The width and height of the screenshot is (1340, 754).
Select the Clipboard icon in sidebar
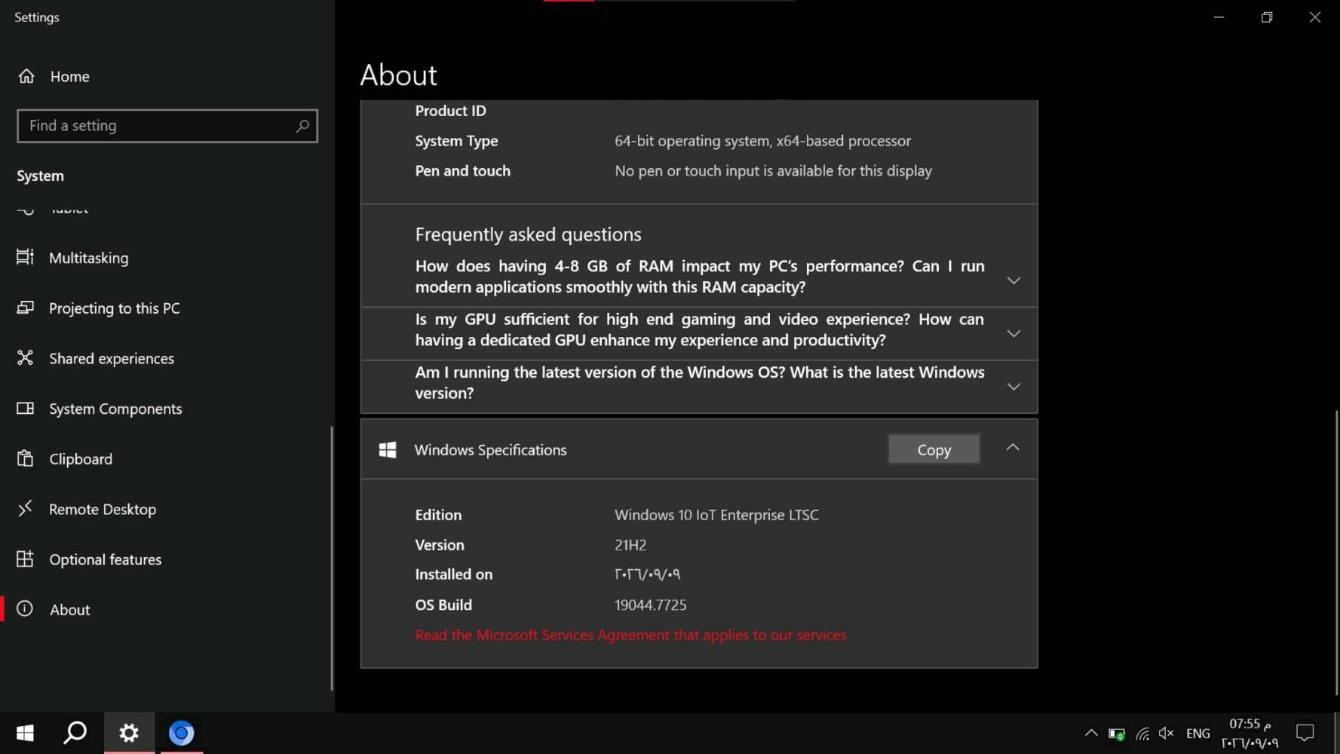(x=25, y=458)
